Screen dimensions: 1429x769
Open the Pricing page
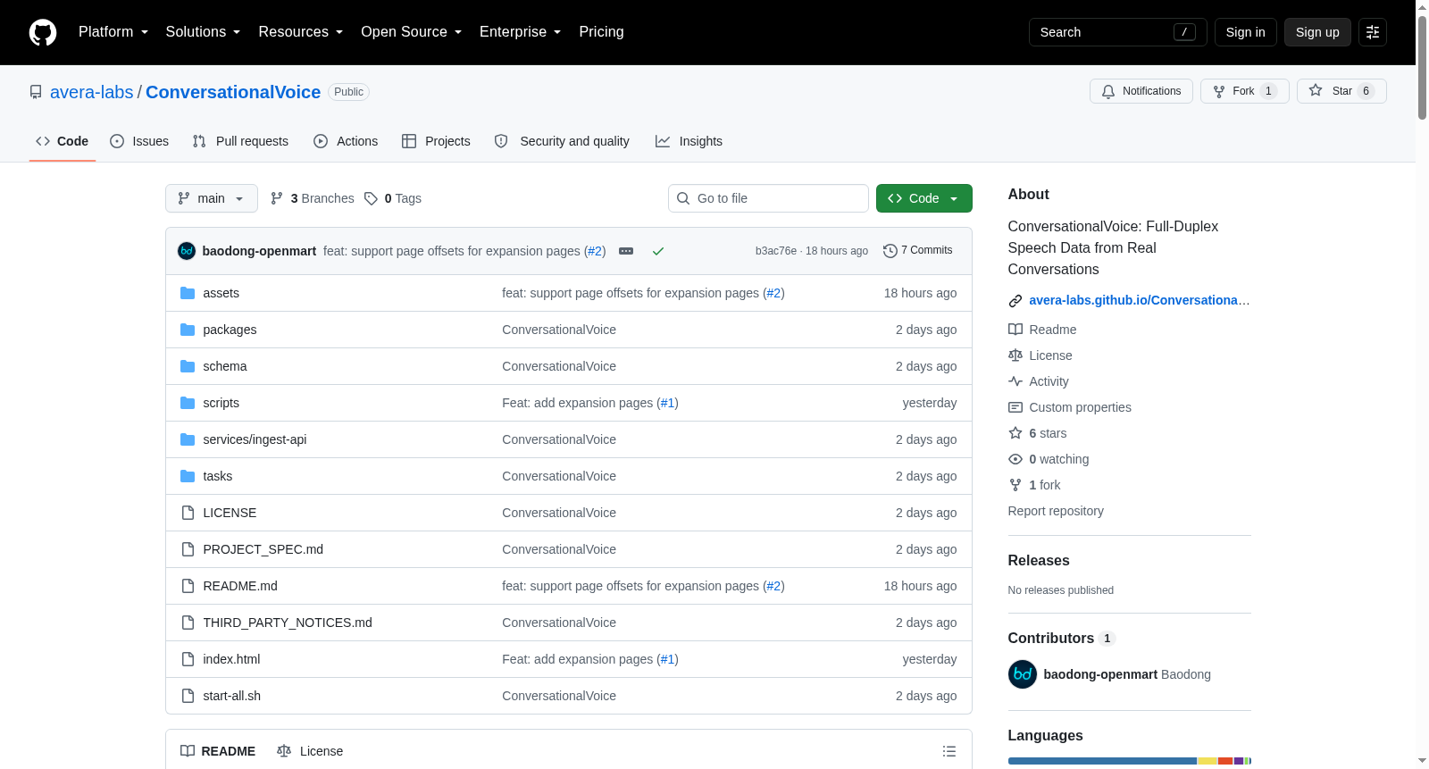point(602,32)
